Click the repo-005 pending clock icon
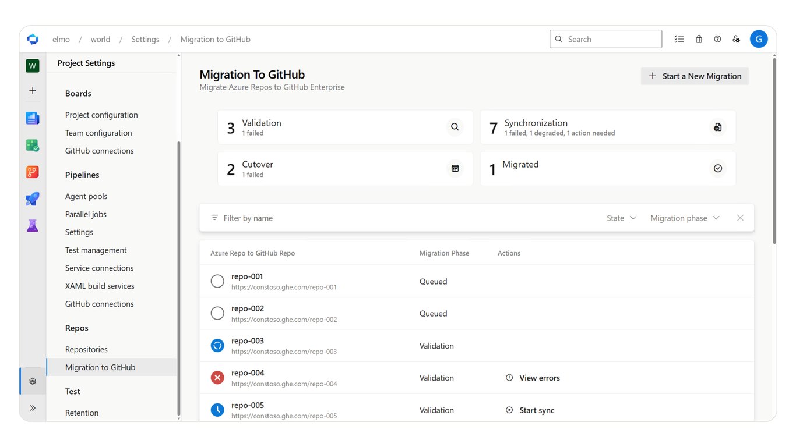The image size is (796, 447). click(217, 410)
